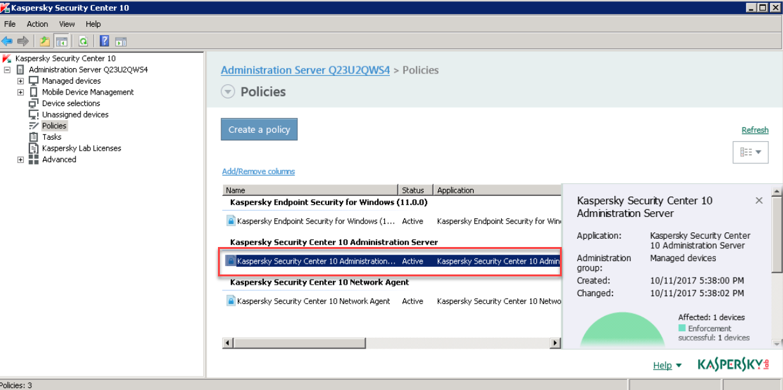Click the Help link at the bottom right
The width and height of the screenshot is (783, 390).
(662, 366)
